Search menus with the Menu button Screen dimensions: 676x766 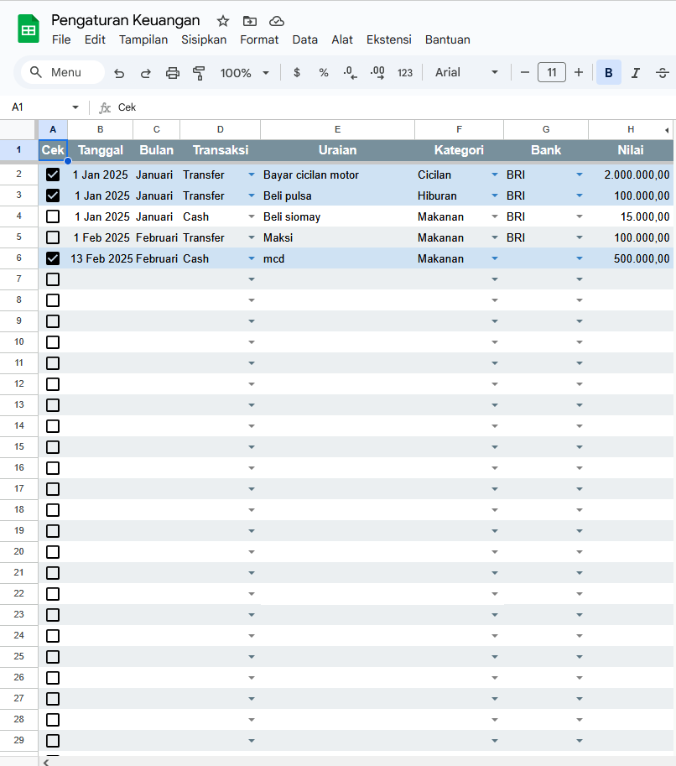[63, 72]
